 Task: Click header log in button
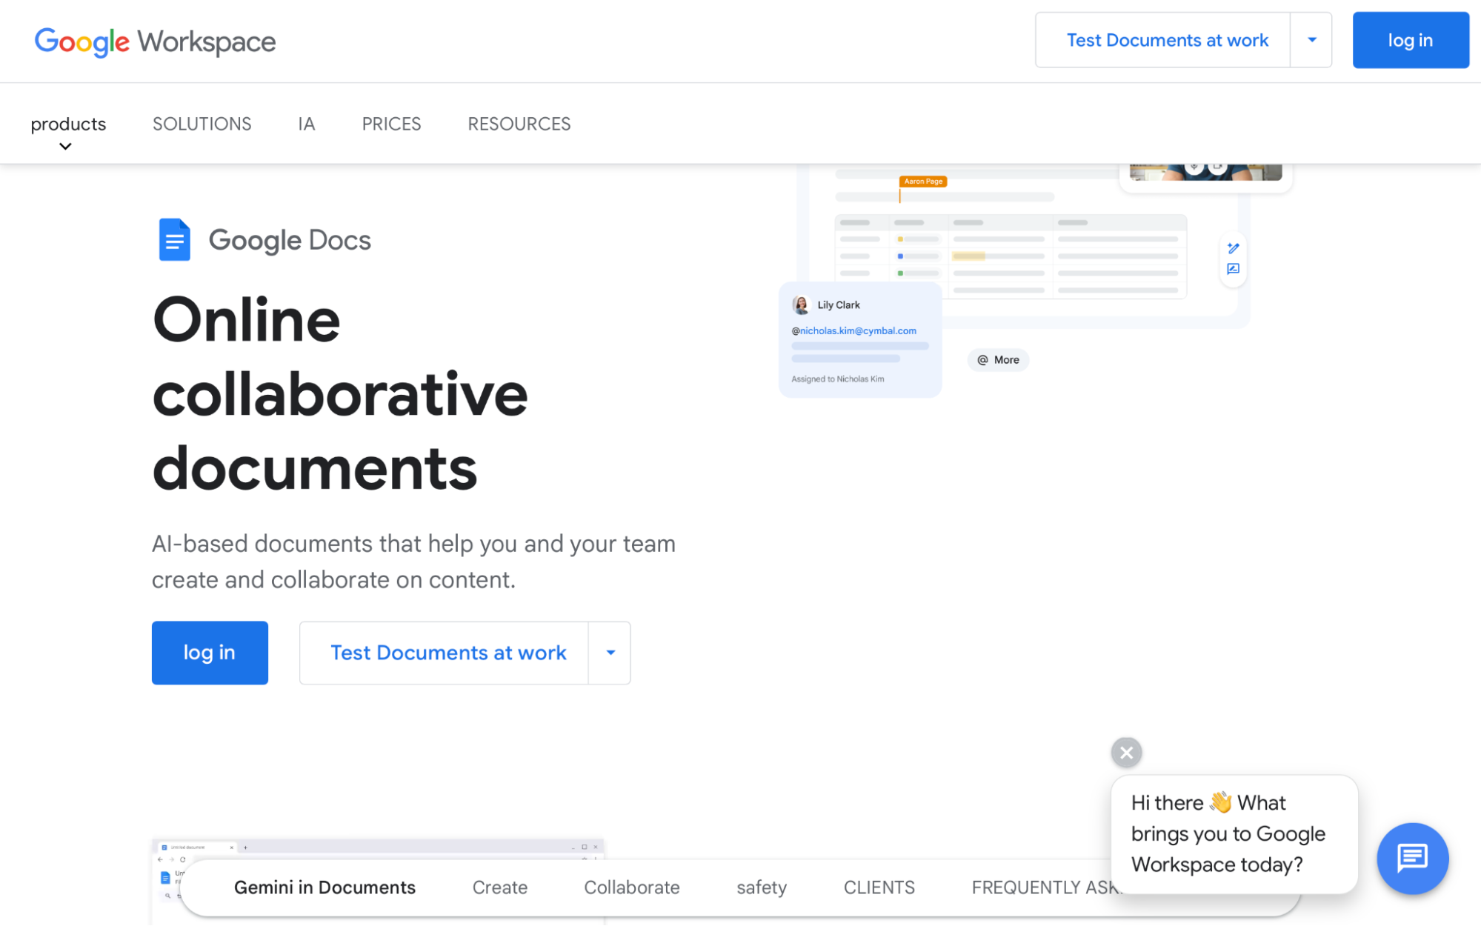(1410, 40)
